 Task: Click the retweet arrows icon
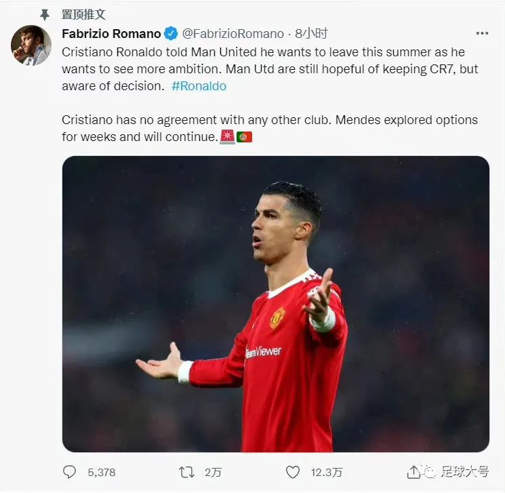[x=186, y=471]
